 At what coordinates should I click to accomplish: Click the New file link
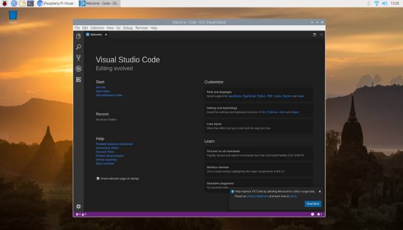pos(101,87)
